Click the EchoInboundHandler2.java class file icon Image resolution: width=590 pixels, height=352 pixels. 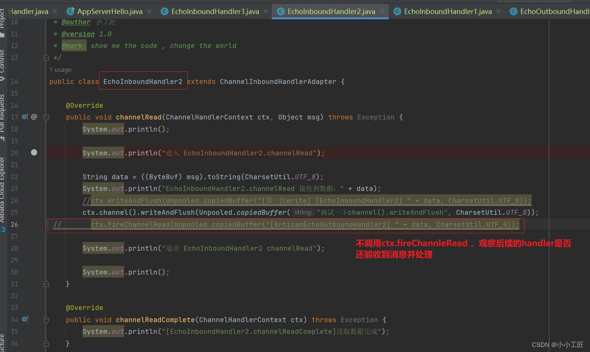tap(280, 11)
